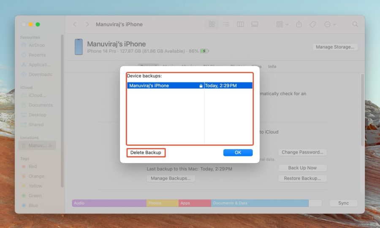
Task: Select Manuv... device under Locations
Action: [37, 145]
